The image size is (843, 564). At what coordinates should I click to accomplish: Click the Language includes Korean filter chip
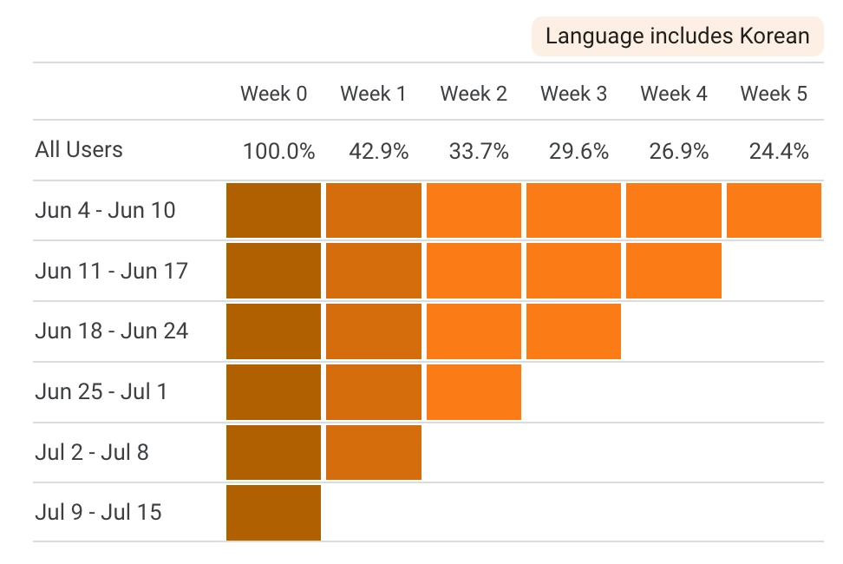pyautogui.click(x=677, y=36)
